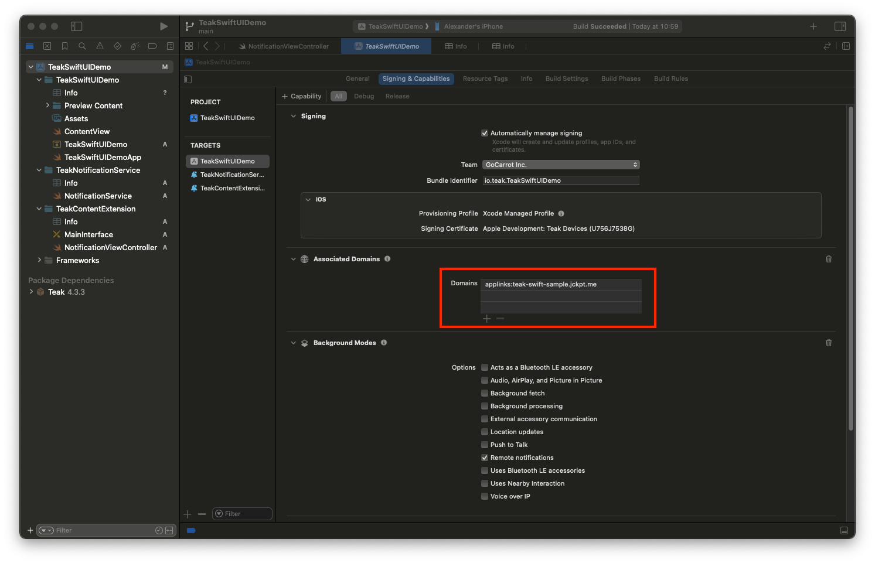
Task: Collapse the Associated Domains section
Action: click(x=294, y=259)
